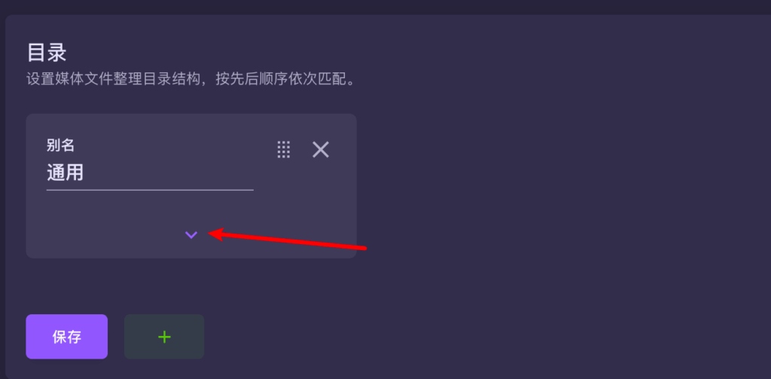This screenshot has height=379, width=771.
Task: Click the green plus icon
Action: point(164,337)
